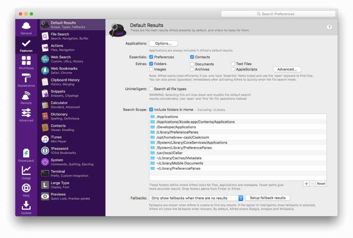This screenshot has width=353, height=238.
Task: Enable the Documents checkbox
Action: pyautogui.click(x=192, y=64)
